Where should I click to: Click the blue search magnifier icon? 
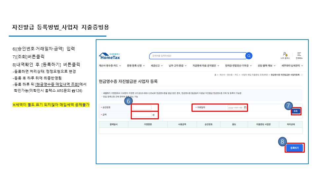click(249, 56)
